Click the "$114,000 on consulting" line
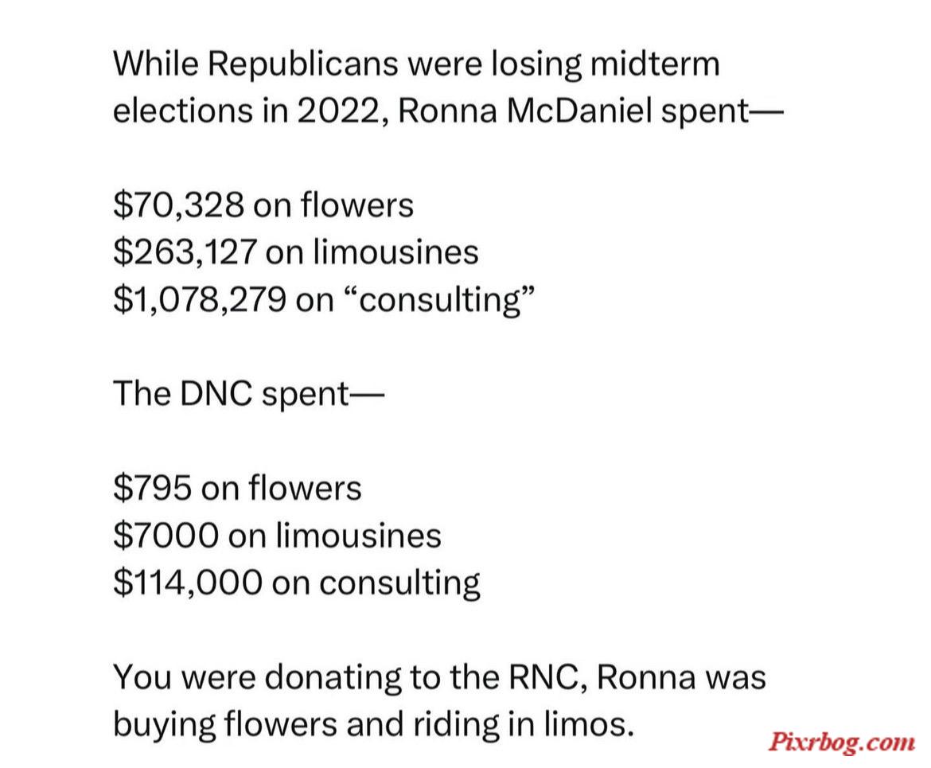This screenshot has height=768, width=931. (x=296, y=582)
